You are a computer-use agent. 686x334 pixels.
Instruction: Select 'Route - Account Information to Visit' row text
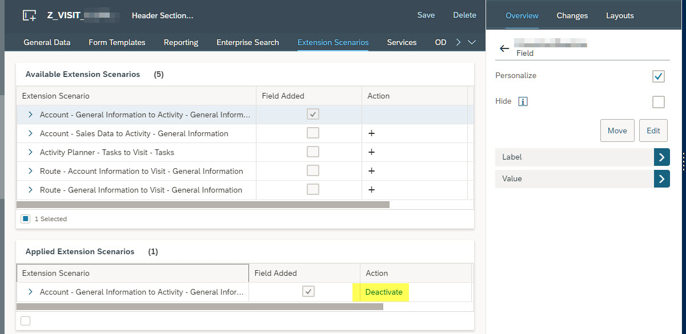141,171
